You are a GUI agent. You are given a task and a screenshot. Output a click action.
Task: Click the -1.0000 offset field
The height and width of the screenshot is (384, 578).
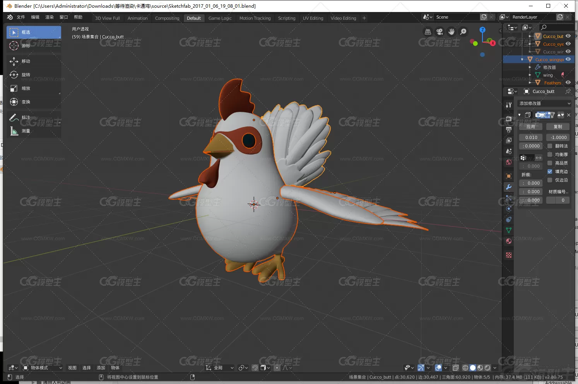(x=558, y=137)
